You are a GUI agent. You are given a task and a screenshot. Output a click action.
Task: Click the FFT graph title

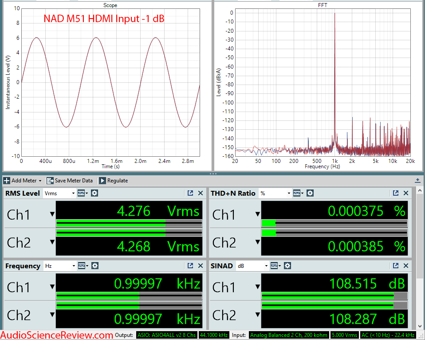(x=323, y=5)
